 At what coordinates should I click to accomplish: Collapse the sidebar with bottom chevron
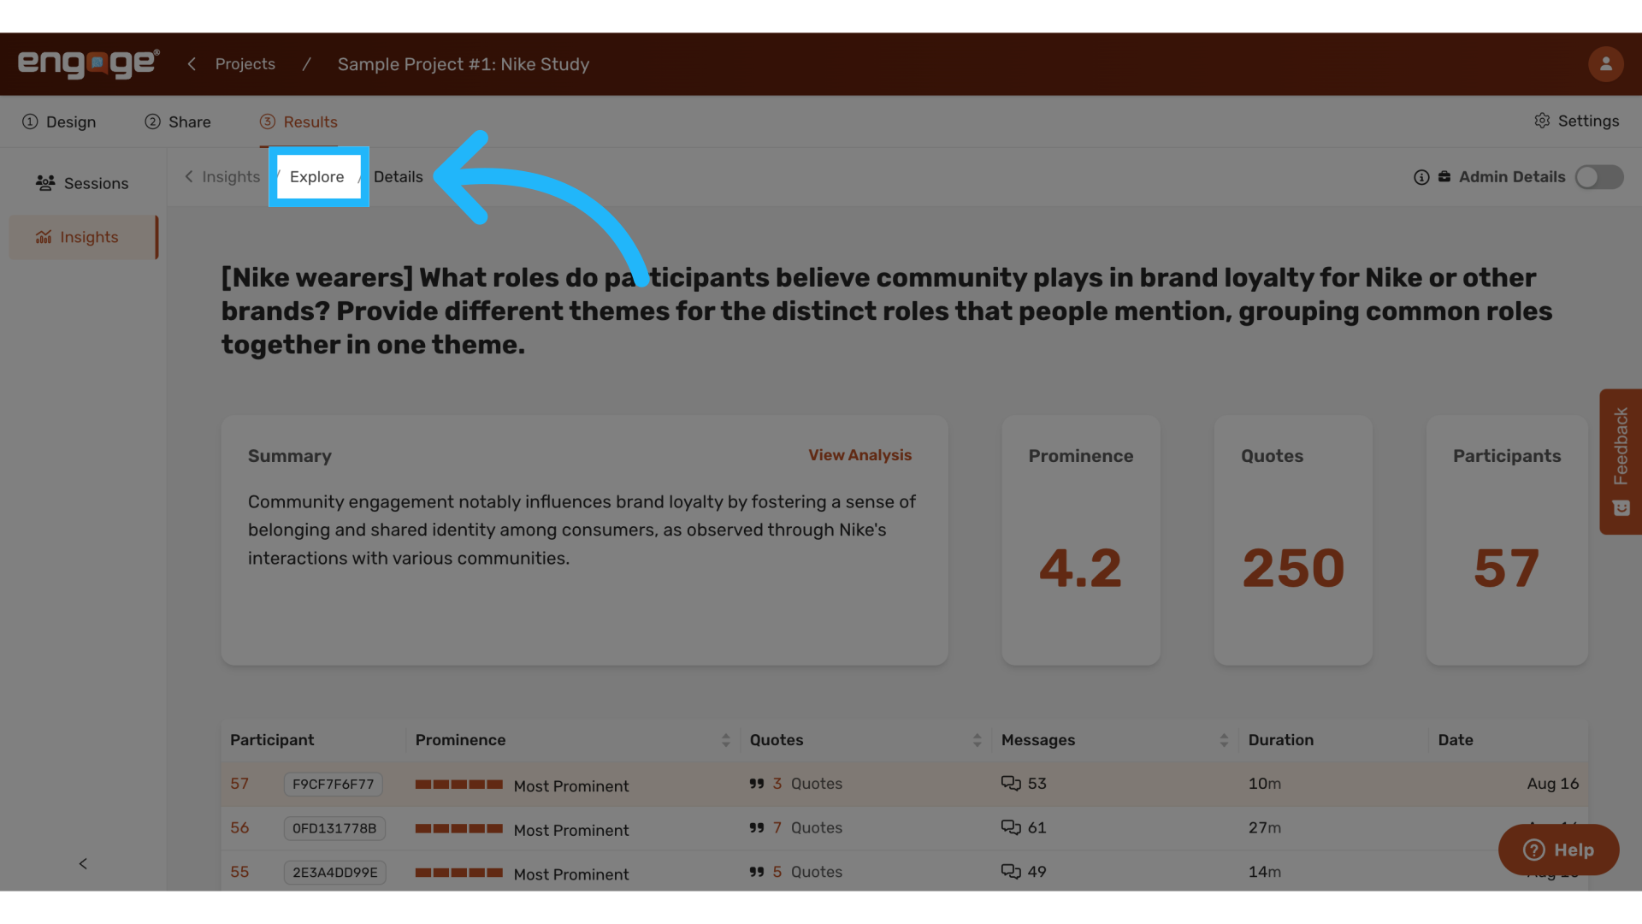tap(83, 864)
